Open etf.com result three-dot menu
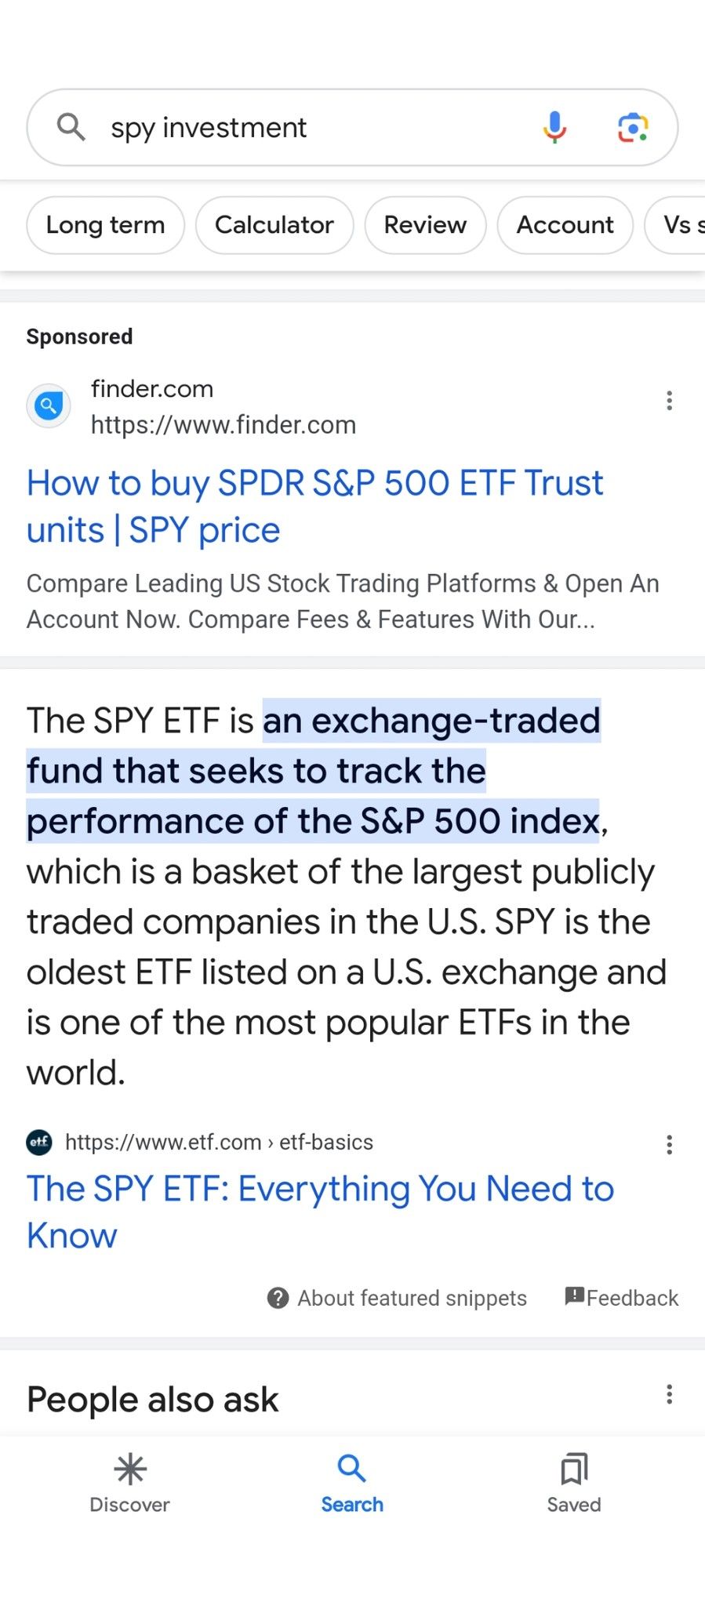This screenshot has width=705, height=1606. (669, 1145)
